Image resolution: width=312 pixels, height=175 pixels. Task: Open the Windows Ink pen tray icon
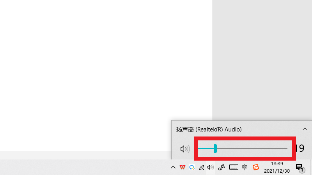click(x=222, y=167)
